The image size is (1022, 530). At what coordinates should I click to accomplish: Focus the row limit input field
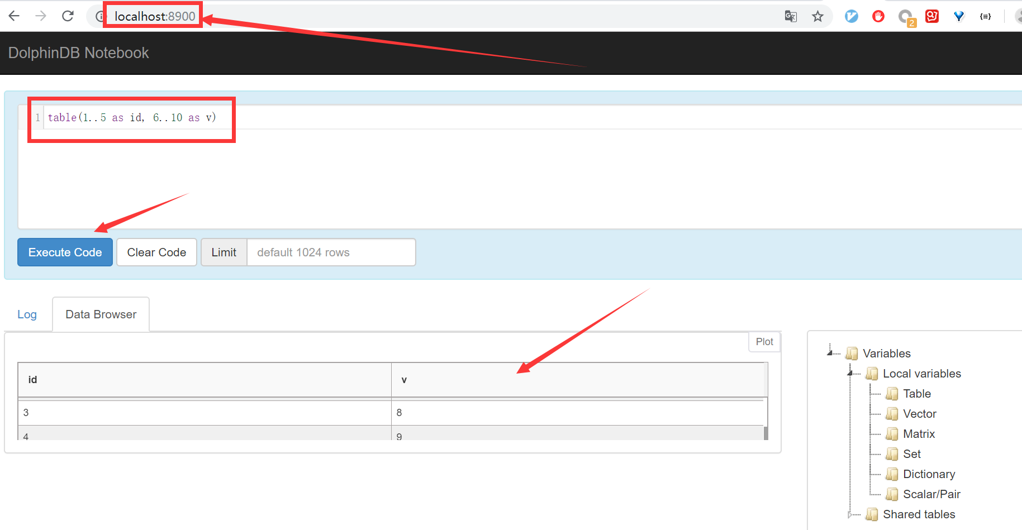coord(331,252)
